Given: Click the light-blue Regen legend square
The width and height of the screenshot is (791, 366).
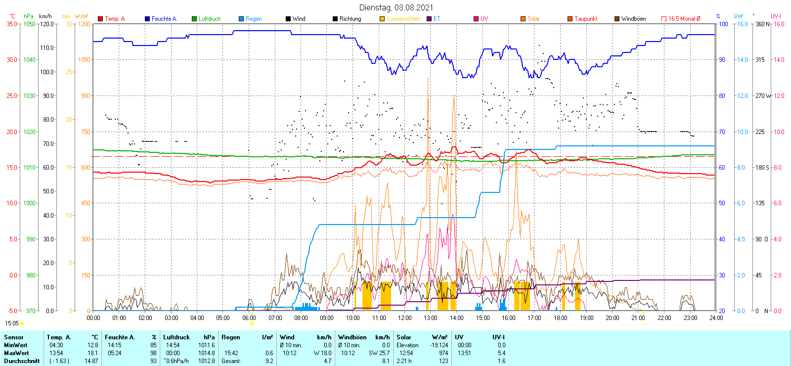Looking at the screenshot, I should [x=241, y=19].
